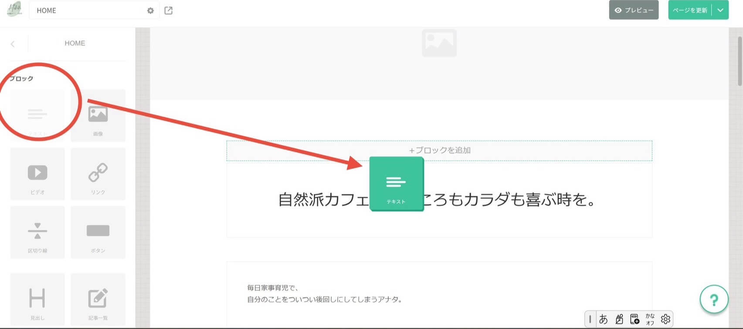Choose the リンク link block
This screenshot has width=743, height=329.
point(98,174)
